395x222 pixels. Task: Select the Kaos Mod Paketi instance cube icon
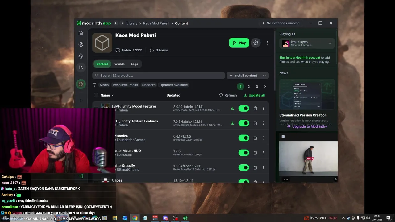pyautogui.click(x=81, y=84)
